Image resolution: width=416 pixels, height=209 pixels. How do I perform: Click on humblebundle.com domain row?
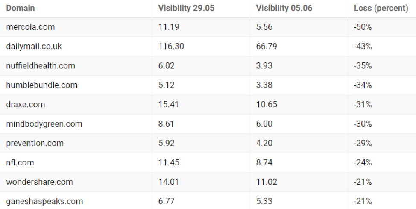coord(42,85)
